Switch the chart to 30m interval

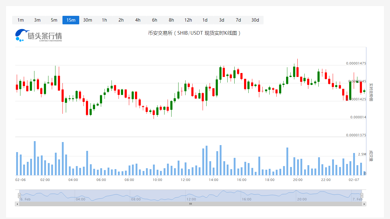pyautogui.click(x=87, y=20)
